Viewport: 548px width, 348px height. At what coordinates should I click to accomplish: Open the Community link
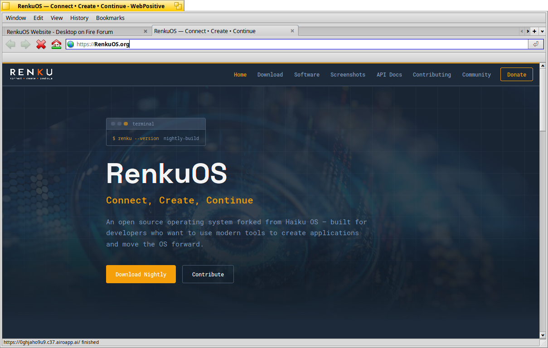476,75
